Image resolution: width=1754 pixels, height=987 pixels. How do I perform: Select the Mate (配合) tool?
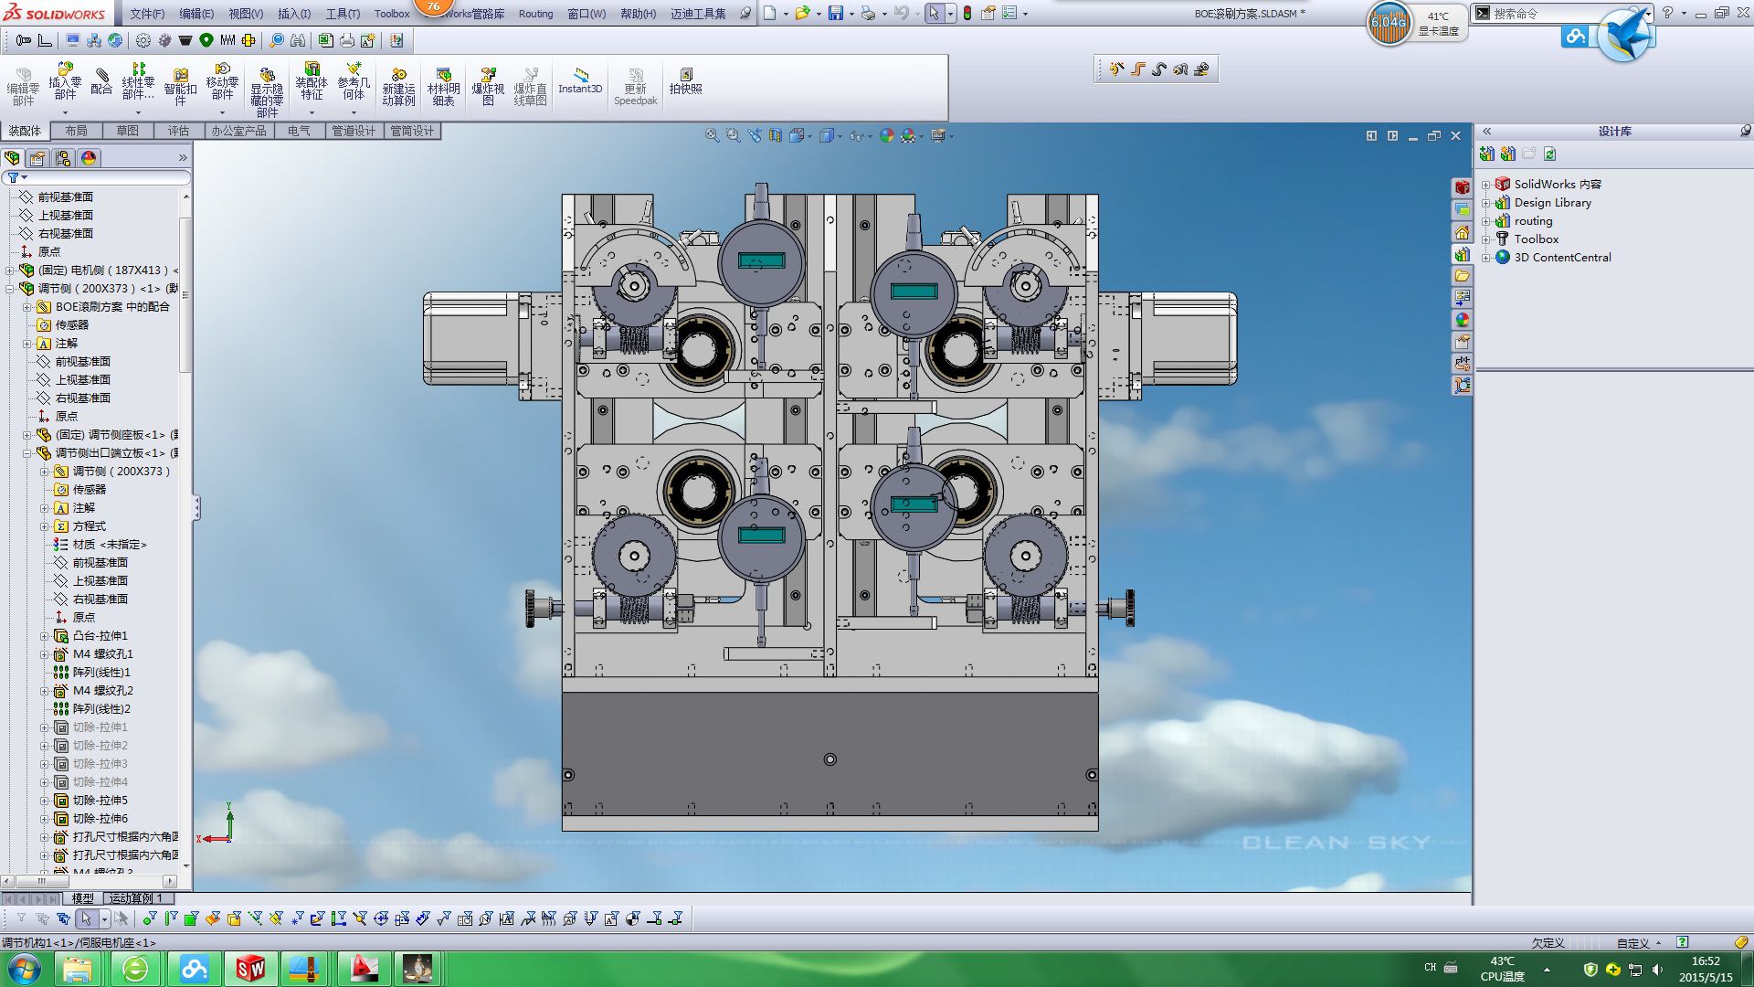pyautogui.click(x=101, y=80)
